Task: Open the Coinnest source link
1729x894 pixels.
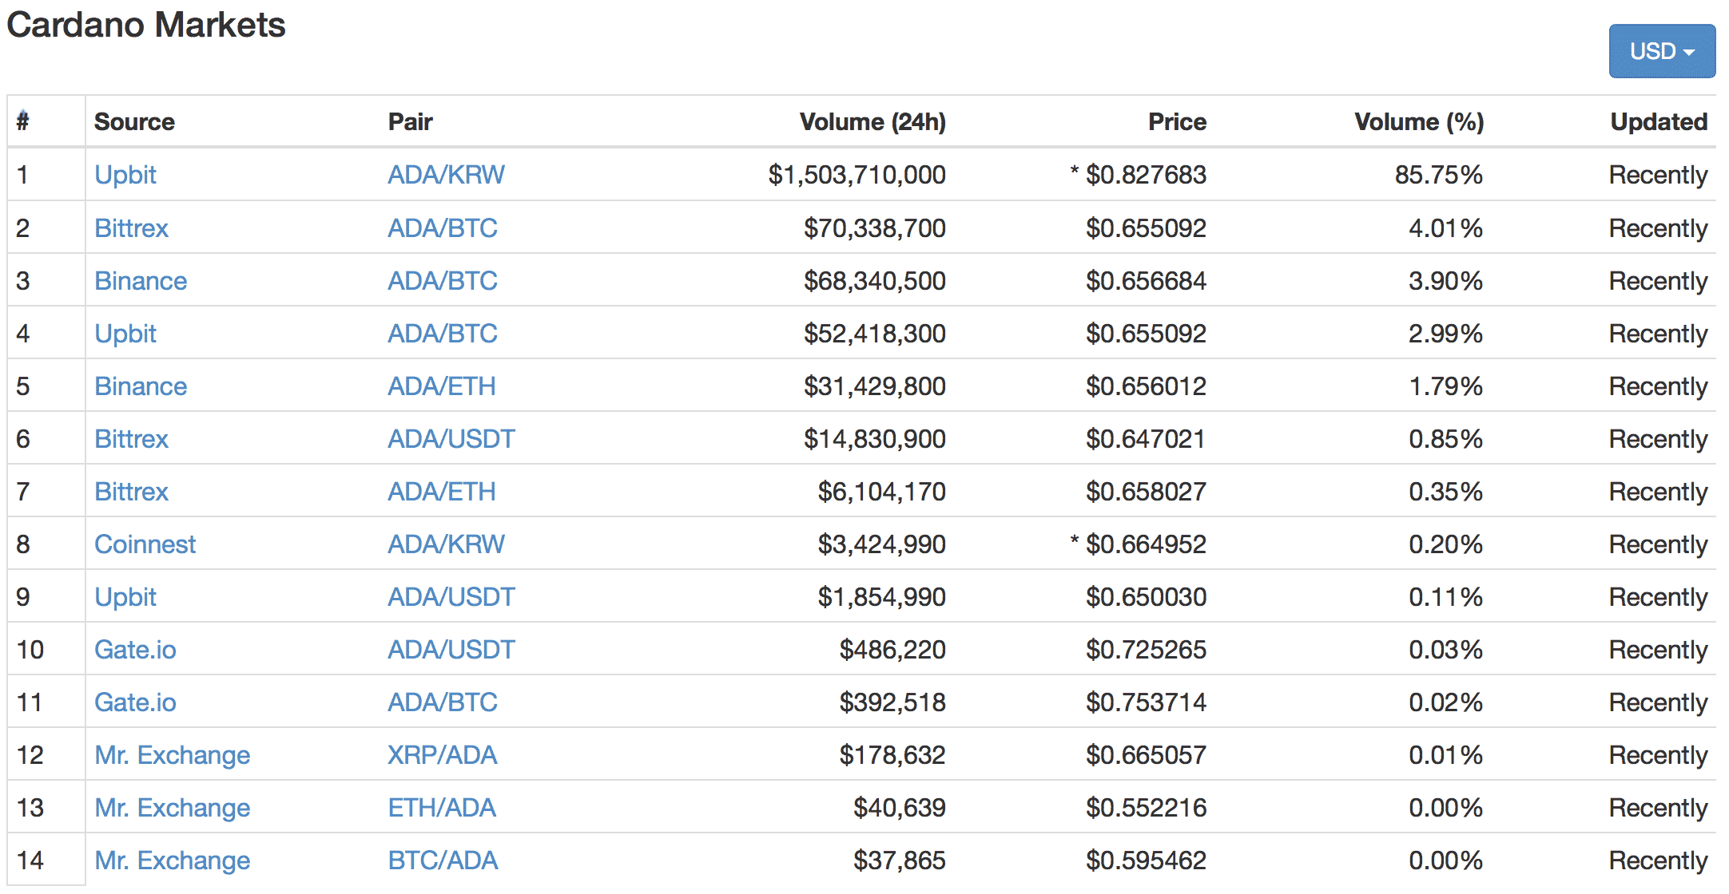Action: (145, 544)
